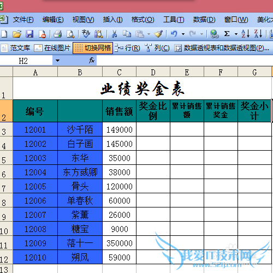Undo the last action

[x=174, y=34]
